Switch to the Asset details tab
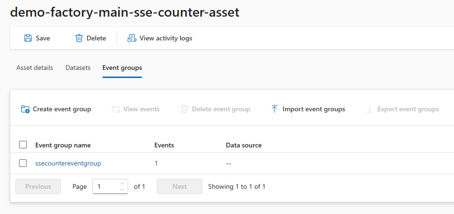The width and height of the screenshot is (454, 214). click(x=35, y=68)
